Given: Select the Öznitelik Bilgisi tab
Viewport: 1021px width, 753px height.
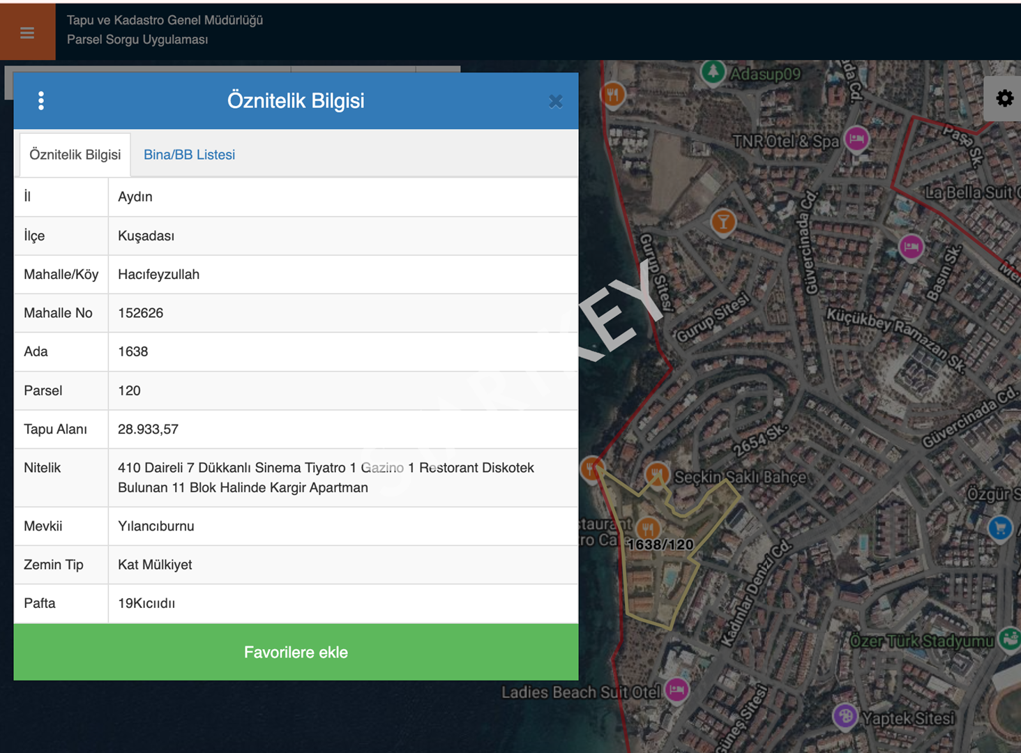Looking at the screenshot, I should click(x=75, y=155).
